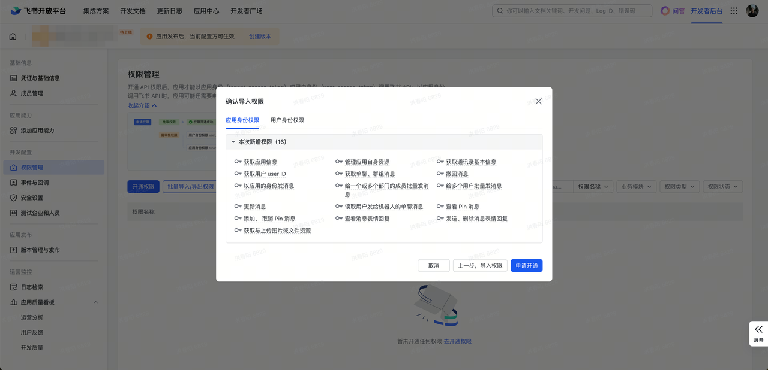Click the 飞书开放平台 logo
This screenshot has height=370, width=768.
click(x=38, y=11)
